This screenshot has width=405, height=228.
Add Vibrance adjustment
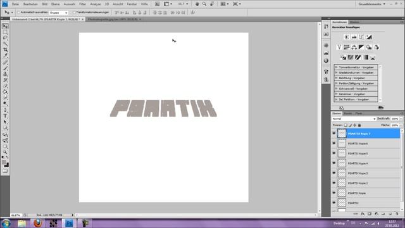pos(339,47)
